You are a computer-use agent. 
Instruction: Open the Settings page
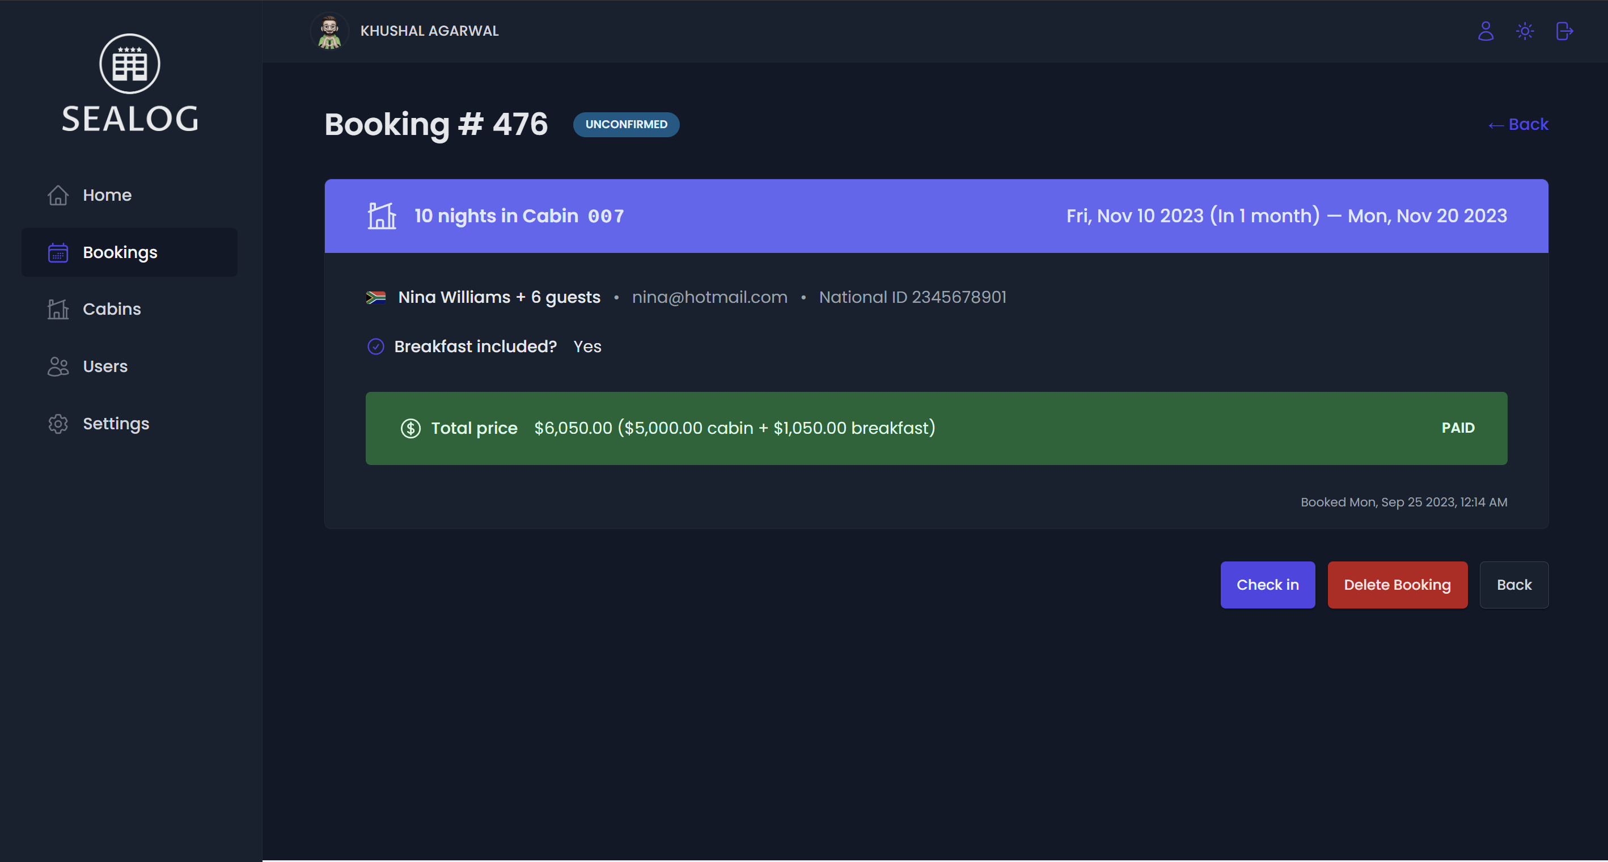coord(116,424)
